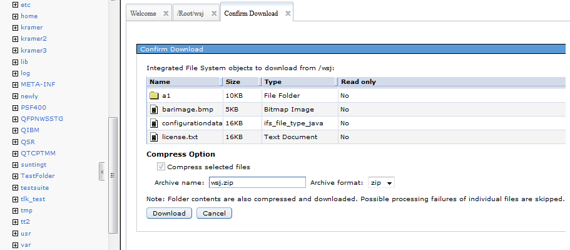Open the TestFolder tree link
Image resolution: width=570 pixels, height=250 pixels.
click(38, 176)
